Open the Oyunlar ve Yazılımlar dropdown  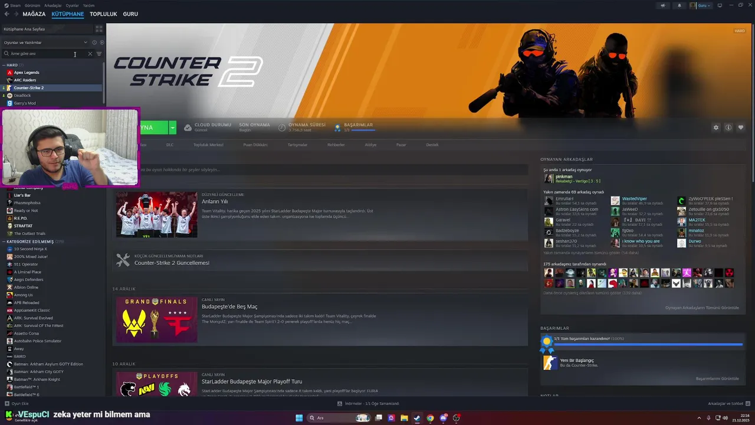coord(45,42)
